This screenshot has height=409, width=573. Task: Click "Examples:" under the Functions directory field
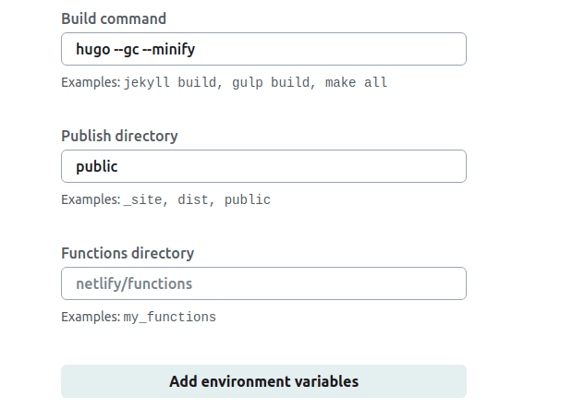pos(91,318)
